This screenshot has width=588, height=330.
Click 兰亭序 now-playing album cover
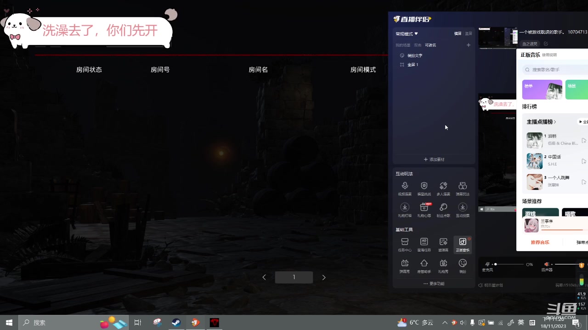(x=531, y=225)
